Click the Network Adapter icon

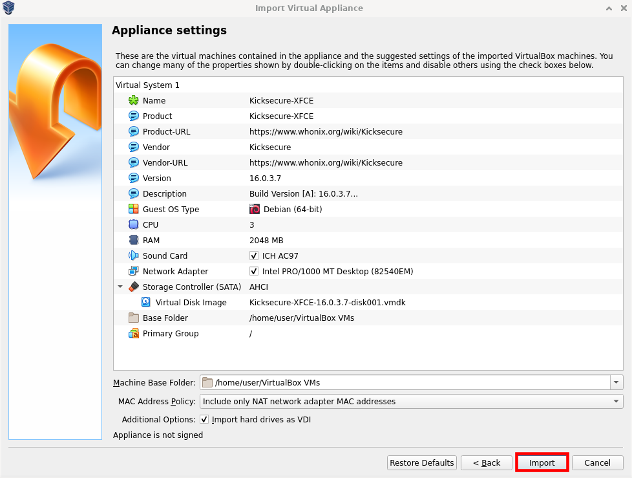pos(134,272)
